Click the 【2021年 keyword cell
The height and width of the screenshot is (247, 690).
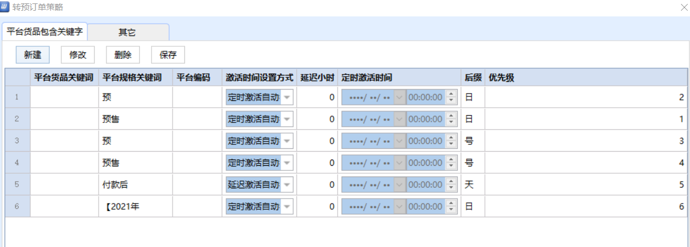(x=135, y=207)
